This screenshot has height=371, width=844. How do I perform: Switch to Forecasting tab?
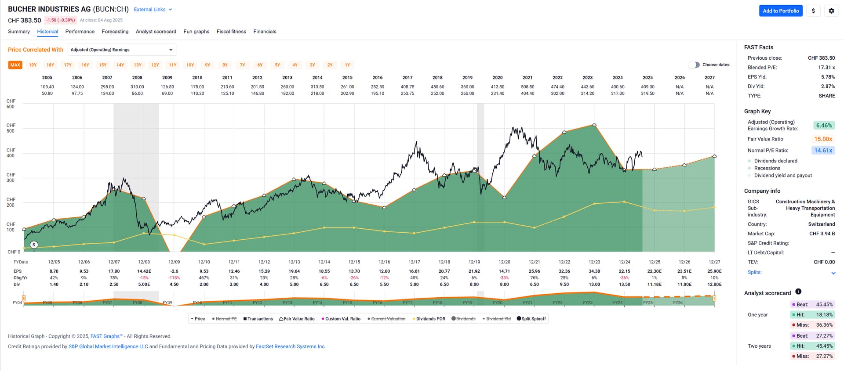[115, 32]
